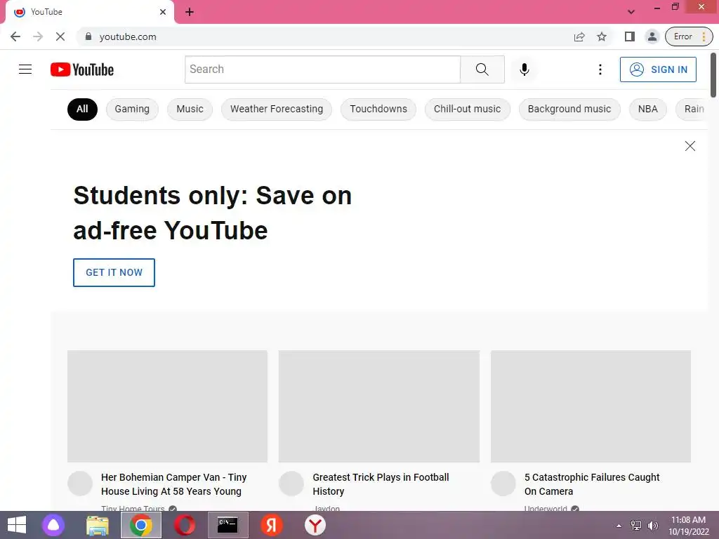Viewport: 719px width, 539px height.
Task: Select the Music filter chip
Action: pos(190,109)
